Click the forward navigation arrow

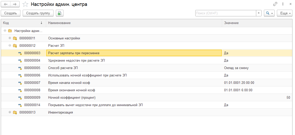(15, 4)
